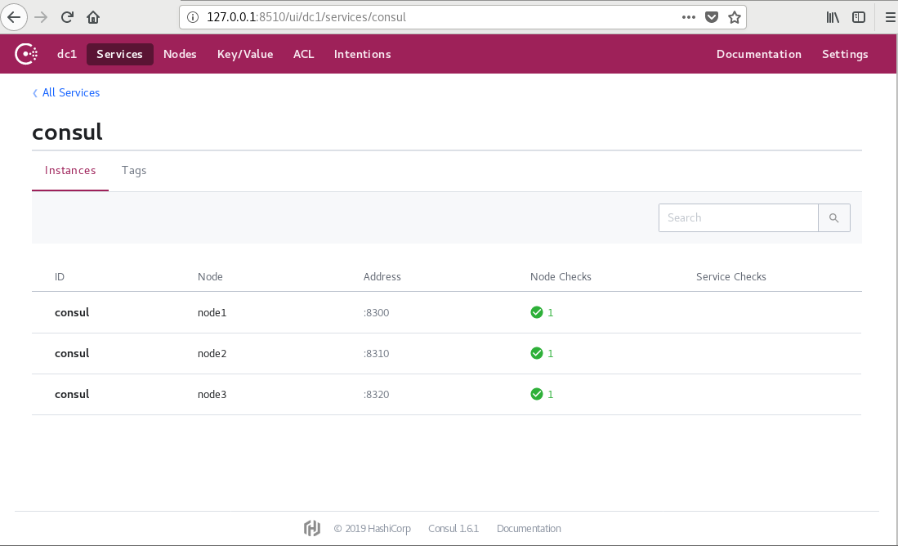Click the © 2019 HashiCorp footer link
This screenshot has width=898, height=546.
point(373,528)
